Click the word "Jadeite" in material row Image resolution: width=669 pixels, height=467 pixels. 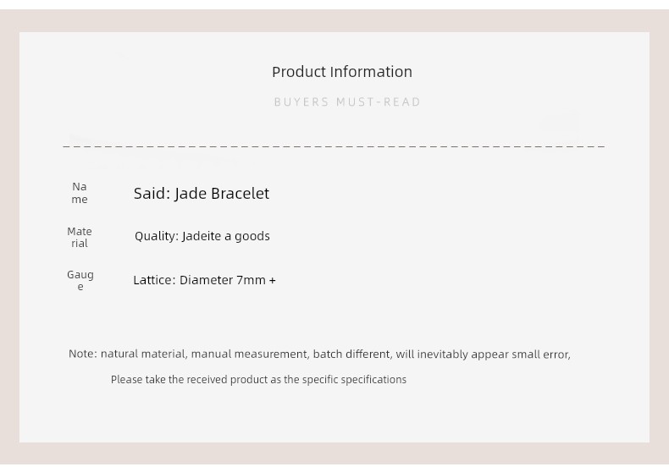(202, 236)
